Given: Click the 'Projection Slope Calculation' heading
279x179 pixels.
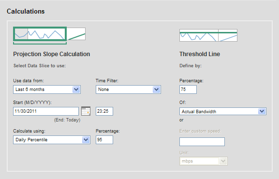Looking at the screenshot, I should tap(52, 54).
